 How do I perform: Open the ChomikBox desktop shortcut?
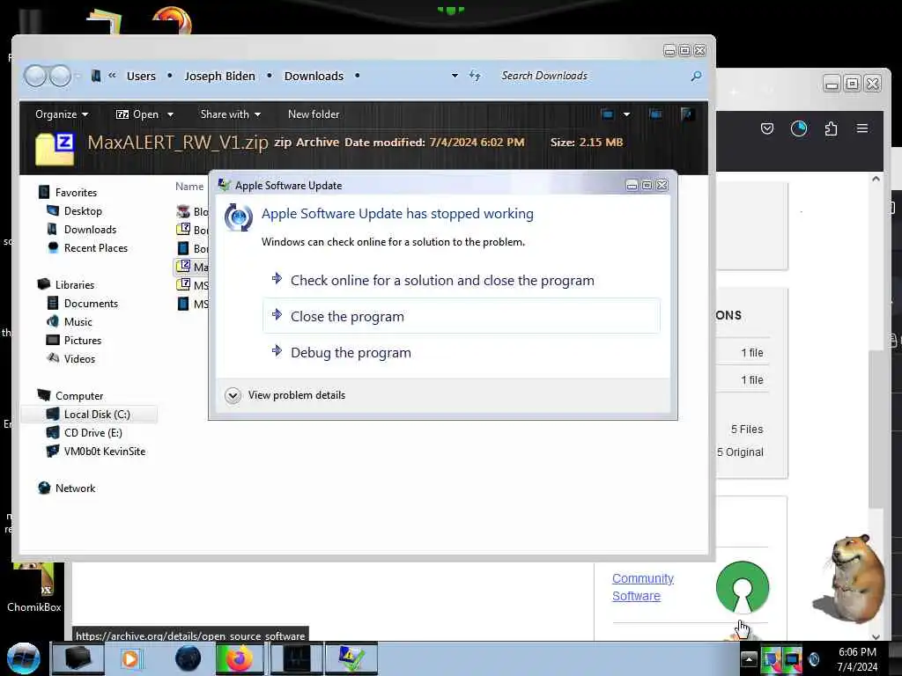click(34, 587)
